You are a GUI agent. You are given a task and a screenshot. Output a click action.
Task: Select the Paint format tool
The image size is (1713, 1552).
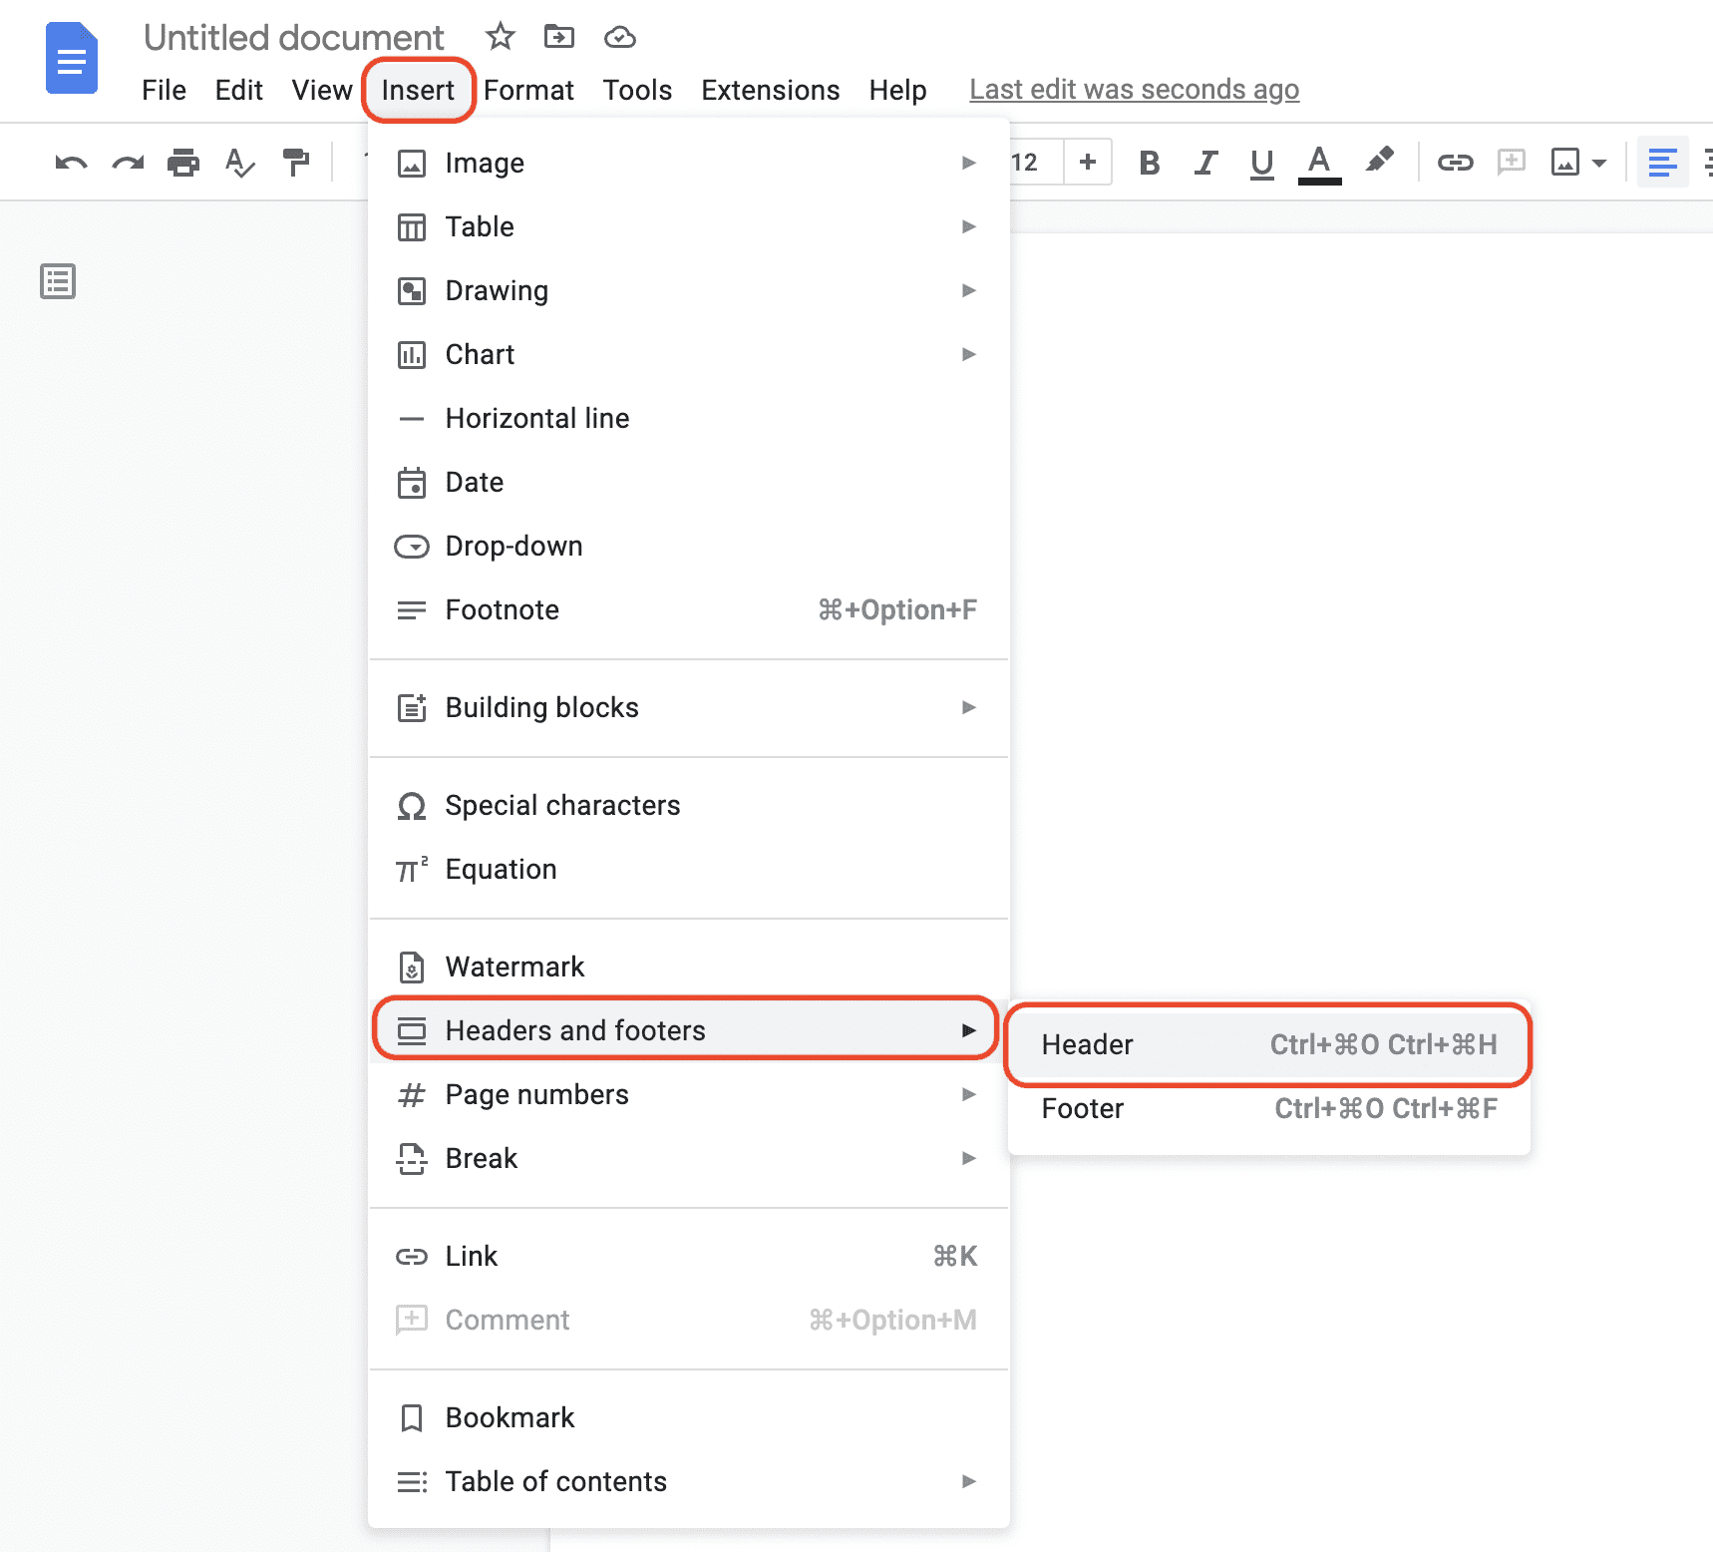click(295, 163)
